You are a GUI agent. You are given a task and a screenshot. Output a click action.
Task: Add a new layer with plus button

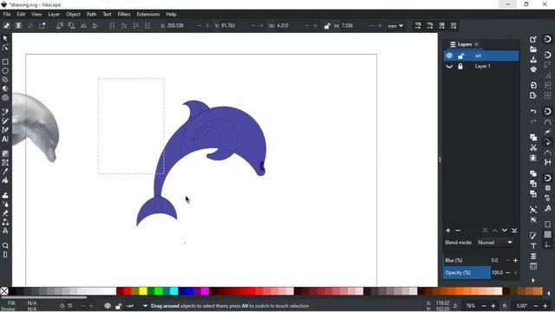pos(448,231)
